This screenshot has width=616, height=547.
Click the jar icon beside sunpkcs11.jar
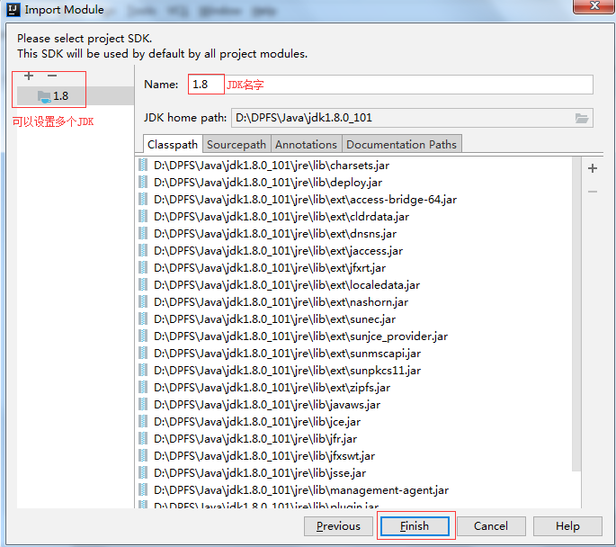pyautogui.click(x=143, y=370)
